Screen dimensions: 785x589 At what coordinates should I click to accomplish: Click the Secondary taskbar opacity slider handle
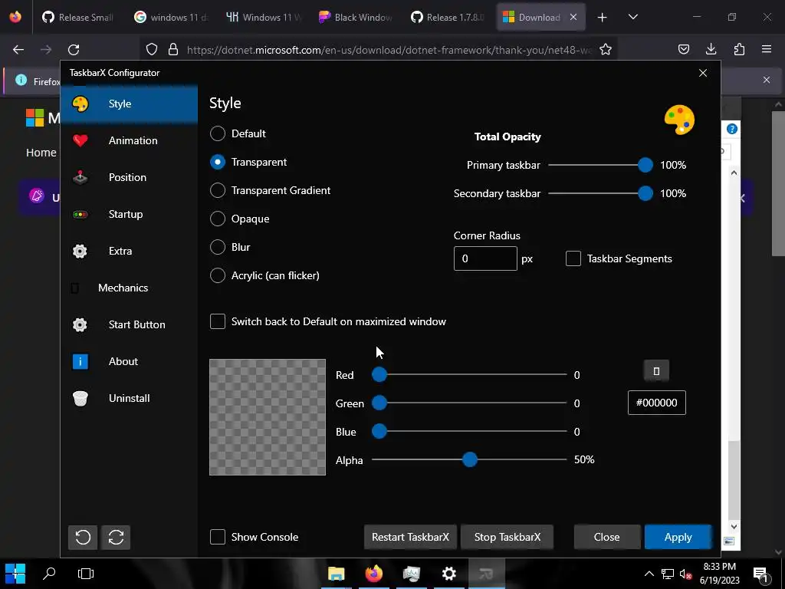645,193
